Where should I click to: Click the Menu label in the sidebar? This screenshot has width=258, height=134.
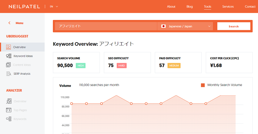[19, 23]
